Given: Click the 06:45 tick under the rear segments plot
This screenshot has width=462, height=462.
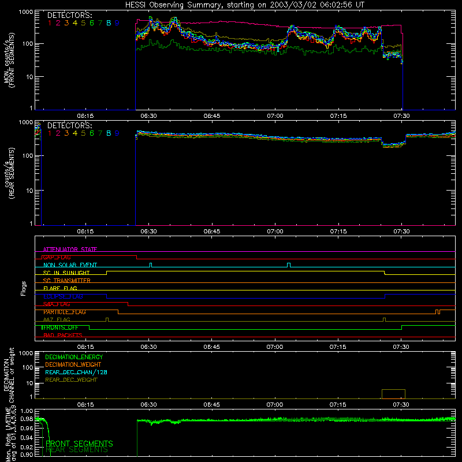Looking at the screenshot, I should click(212, 232).
